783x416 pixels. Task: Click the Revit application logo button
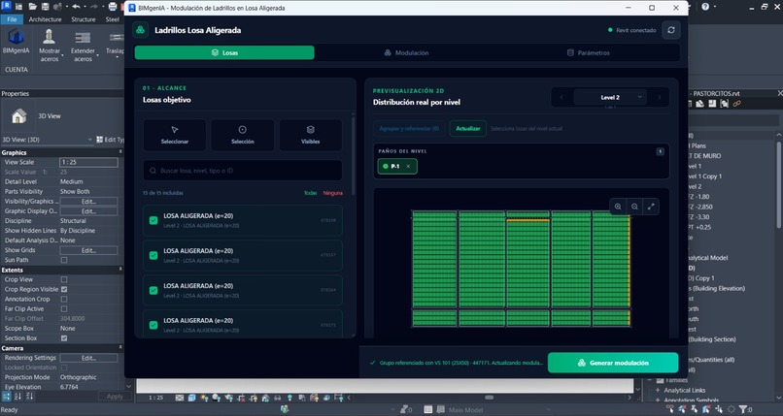7,6
